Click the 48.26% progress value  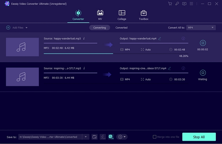184,56
